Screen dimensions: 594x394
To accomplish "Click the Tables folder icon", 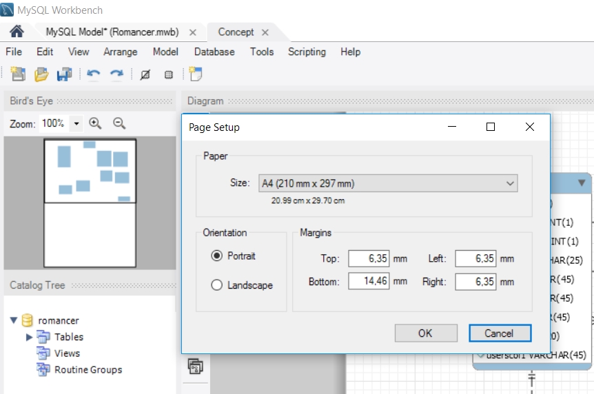I will tap(43, 336).
